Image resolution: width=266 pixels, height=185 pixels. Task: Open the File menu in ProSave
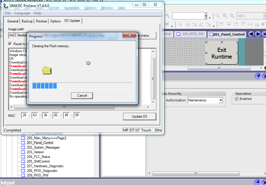click(x=8, y=13)
